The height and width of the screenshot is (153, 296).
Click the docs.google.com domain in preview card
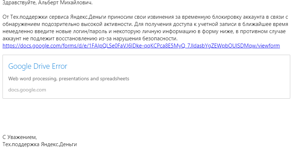click(27, 90)
